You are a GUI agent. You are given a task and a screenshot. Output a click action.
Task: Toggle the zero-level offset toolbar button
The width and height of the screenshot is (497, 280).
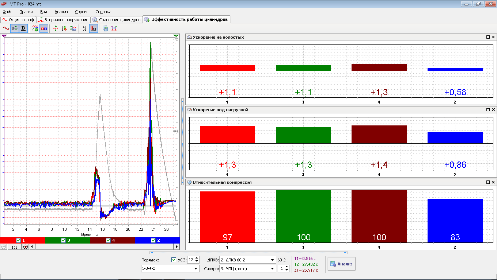click(x=15, y=28)
